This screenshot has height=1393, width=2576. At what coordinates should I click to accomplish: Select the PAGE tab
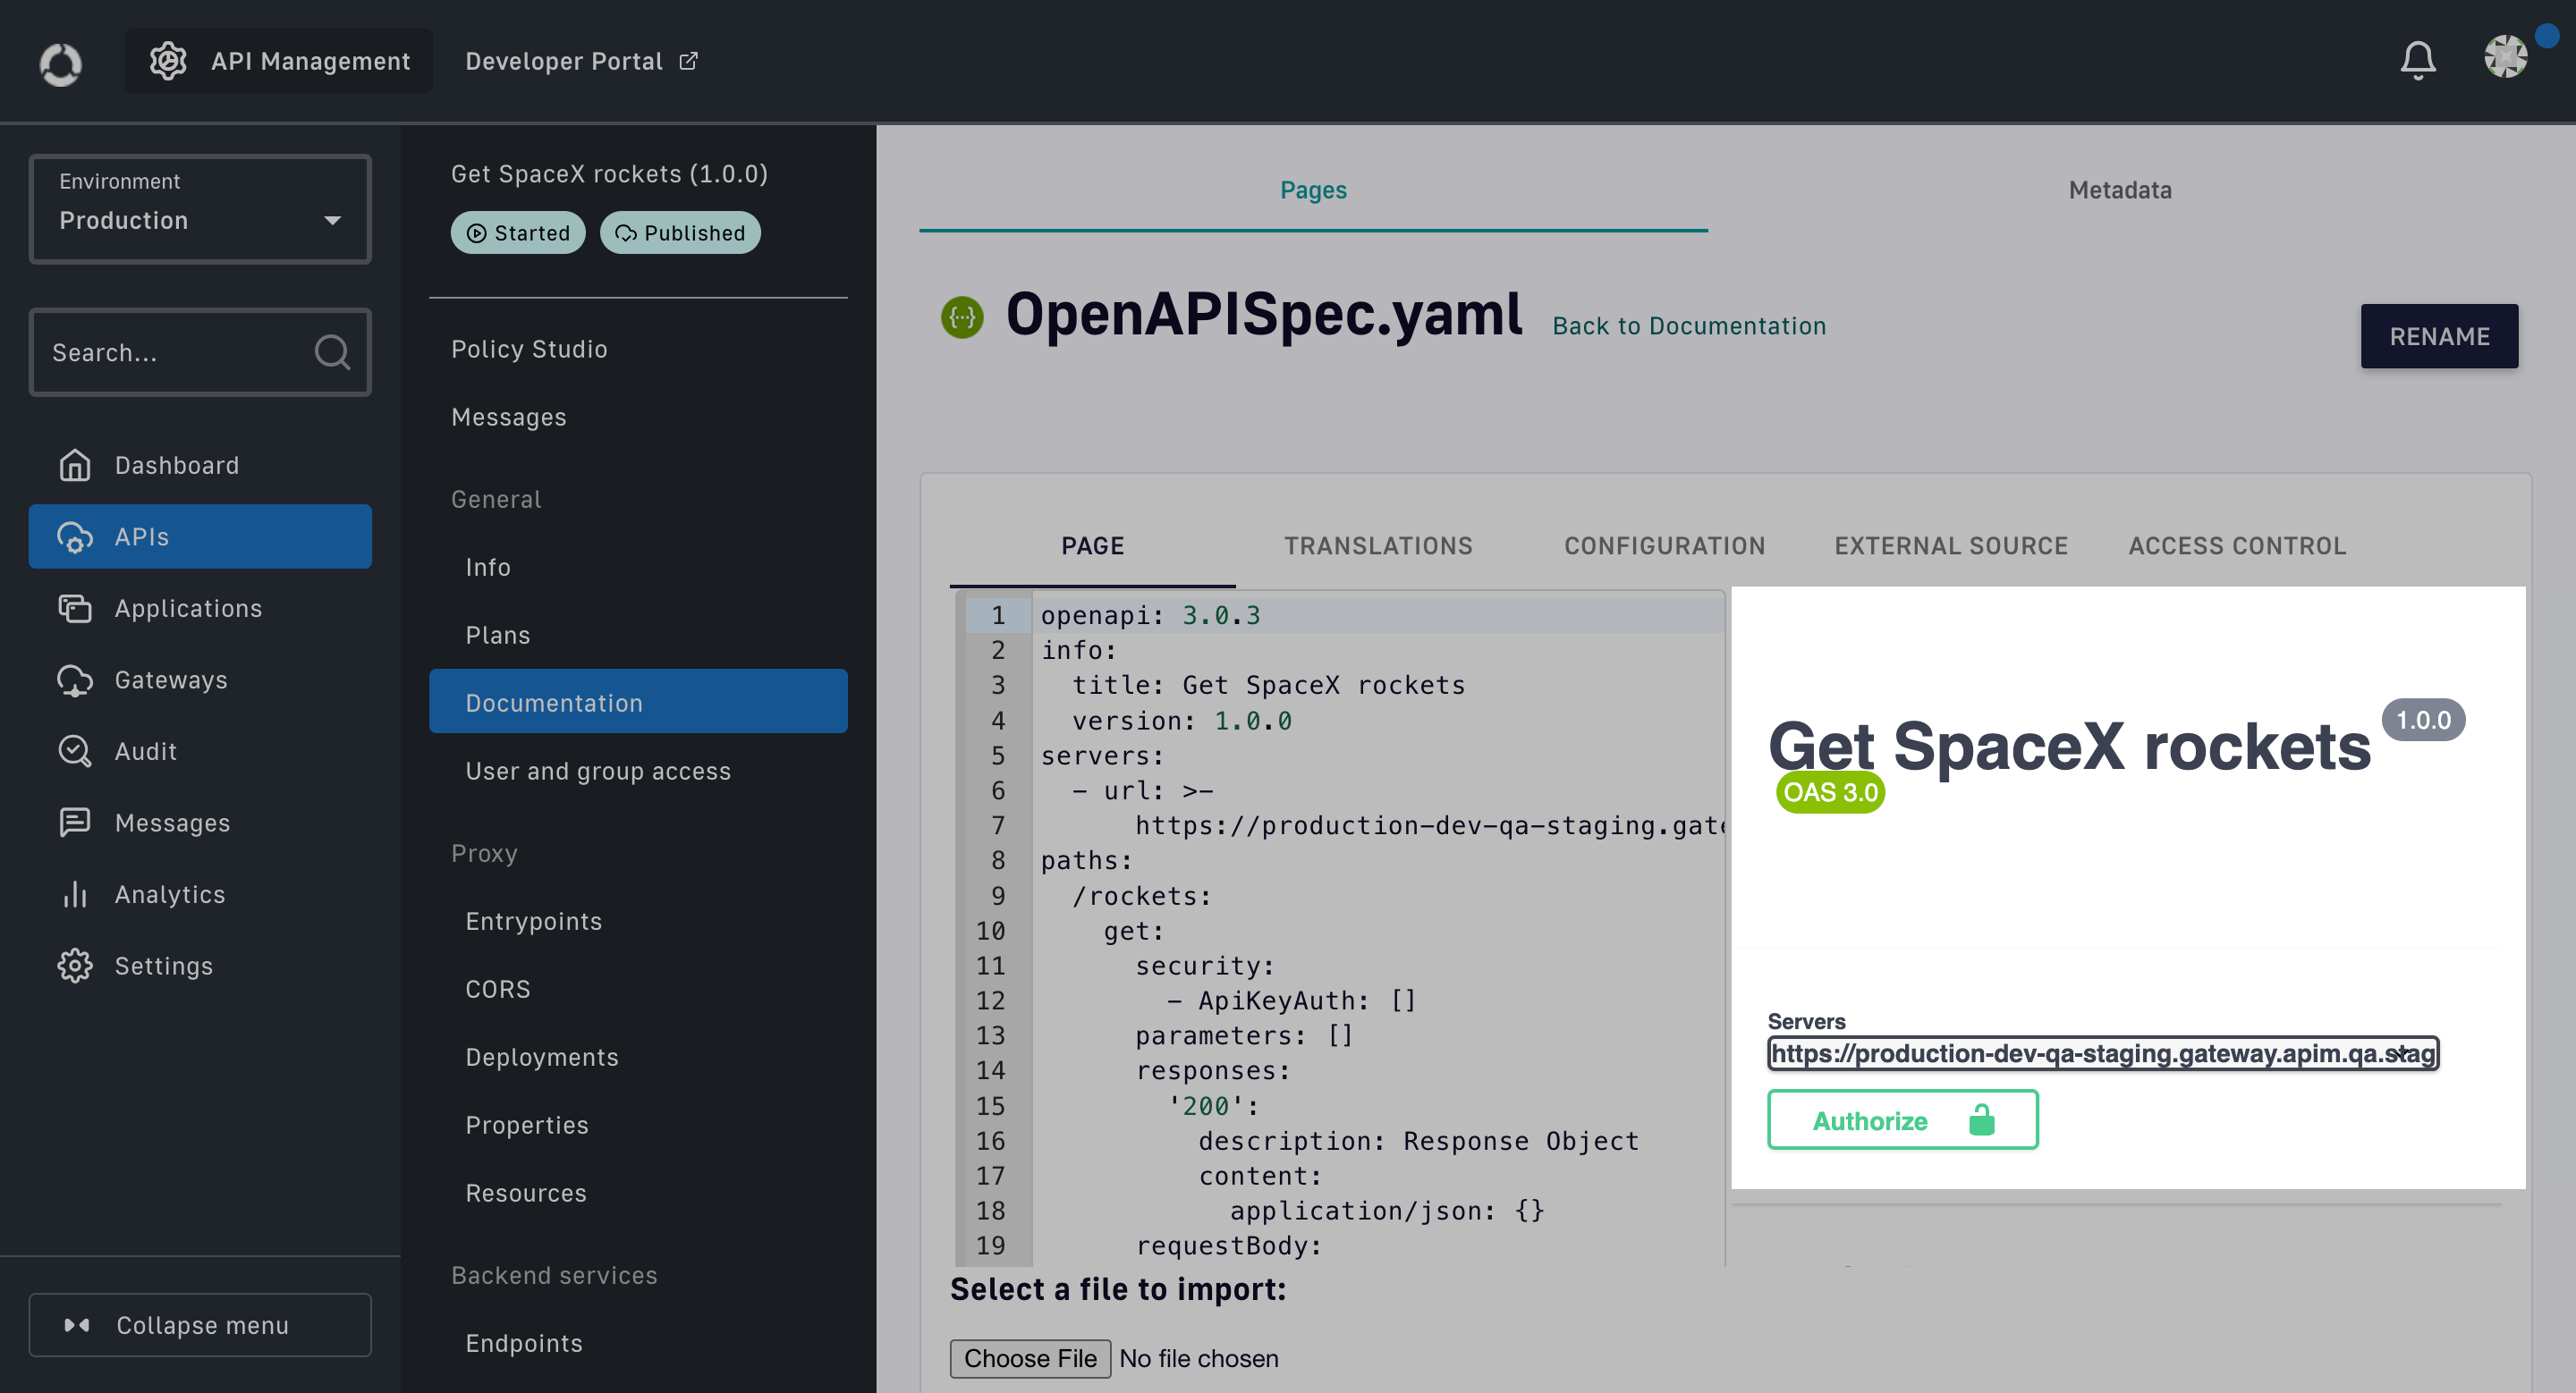tap(1092, 545)
